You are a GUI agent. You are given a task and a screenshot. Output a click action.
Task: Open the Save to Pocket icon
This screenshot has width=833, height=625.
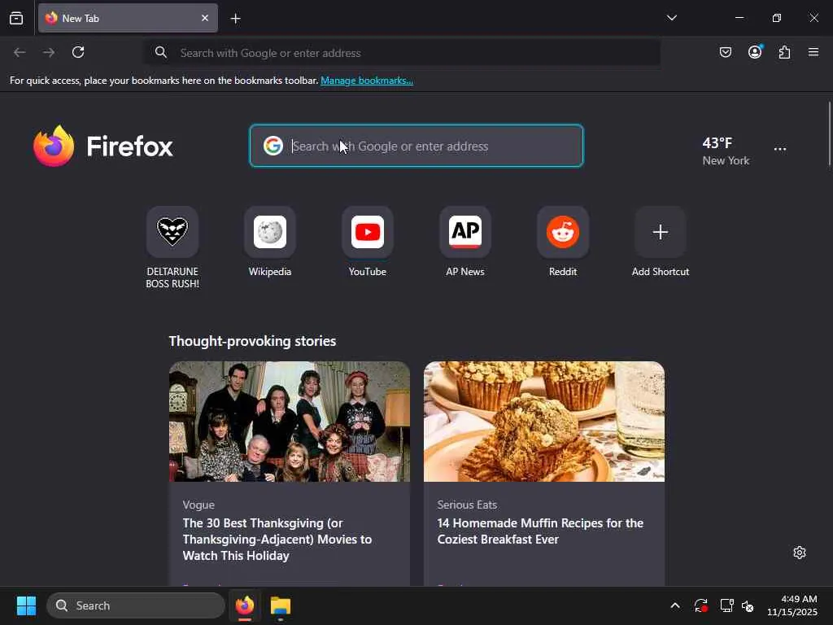[725, 52]
